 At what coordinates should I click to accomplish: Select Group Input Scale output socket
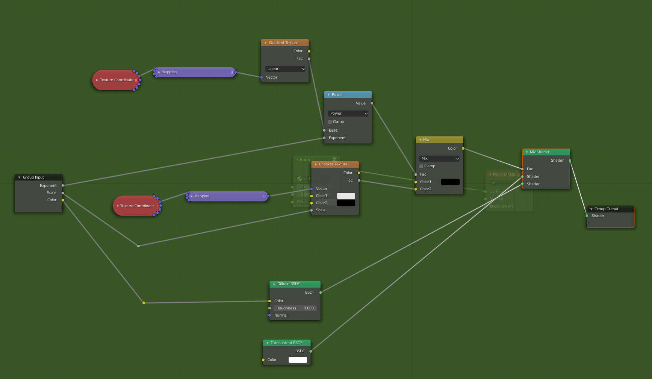(63, 193)
